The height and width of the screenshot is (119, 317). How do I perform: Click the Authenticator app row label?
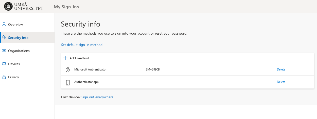click(86, 82)
